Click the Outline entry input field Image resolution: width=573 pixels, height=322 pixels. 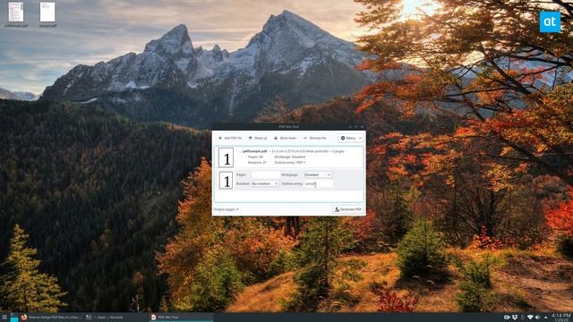319,183
